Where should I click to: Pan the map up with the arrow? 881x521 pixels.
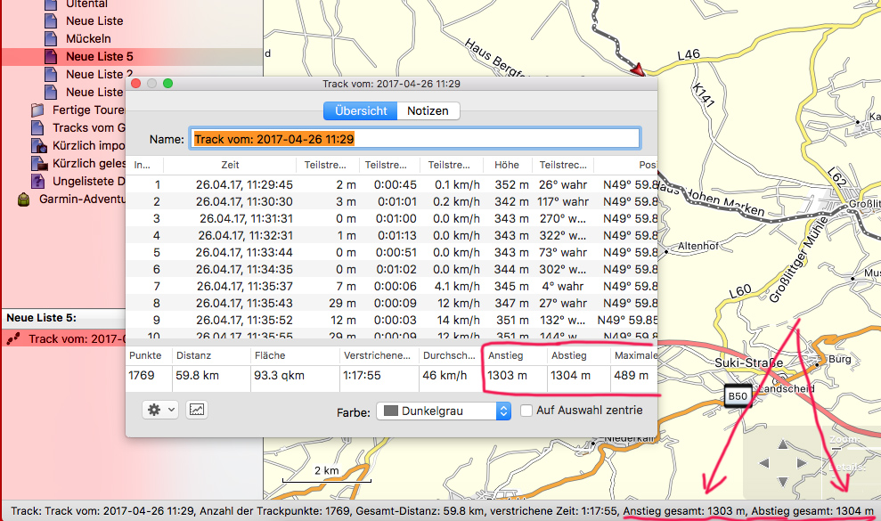[783, 444]
